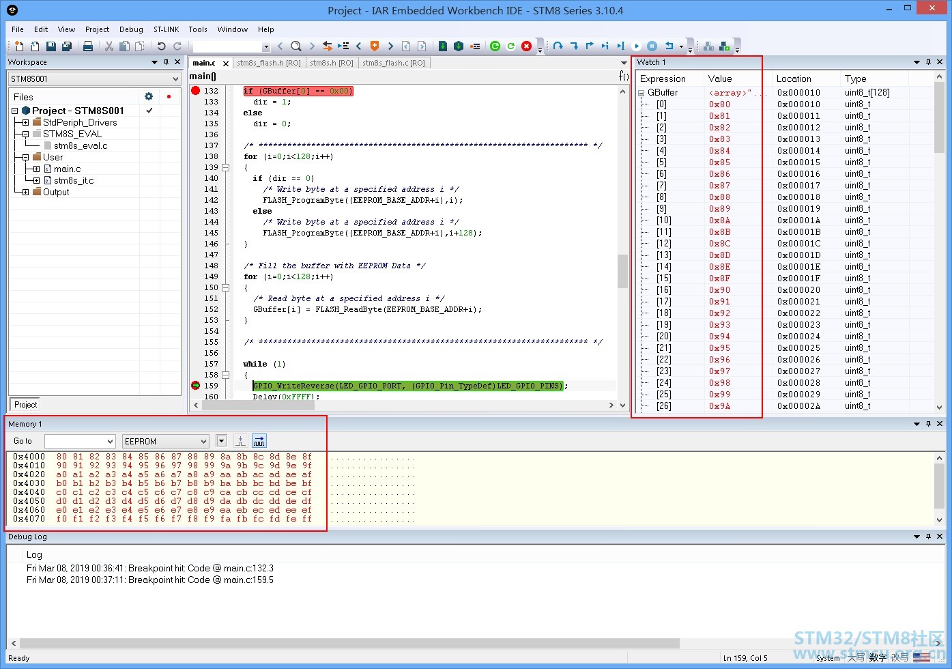952x669 pixels.
Task: Stop debugging with the red X icon
Action: tap(526, 46)
